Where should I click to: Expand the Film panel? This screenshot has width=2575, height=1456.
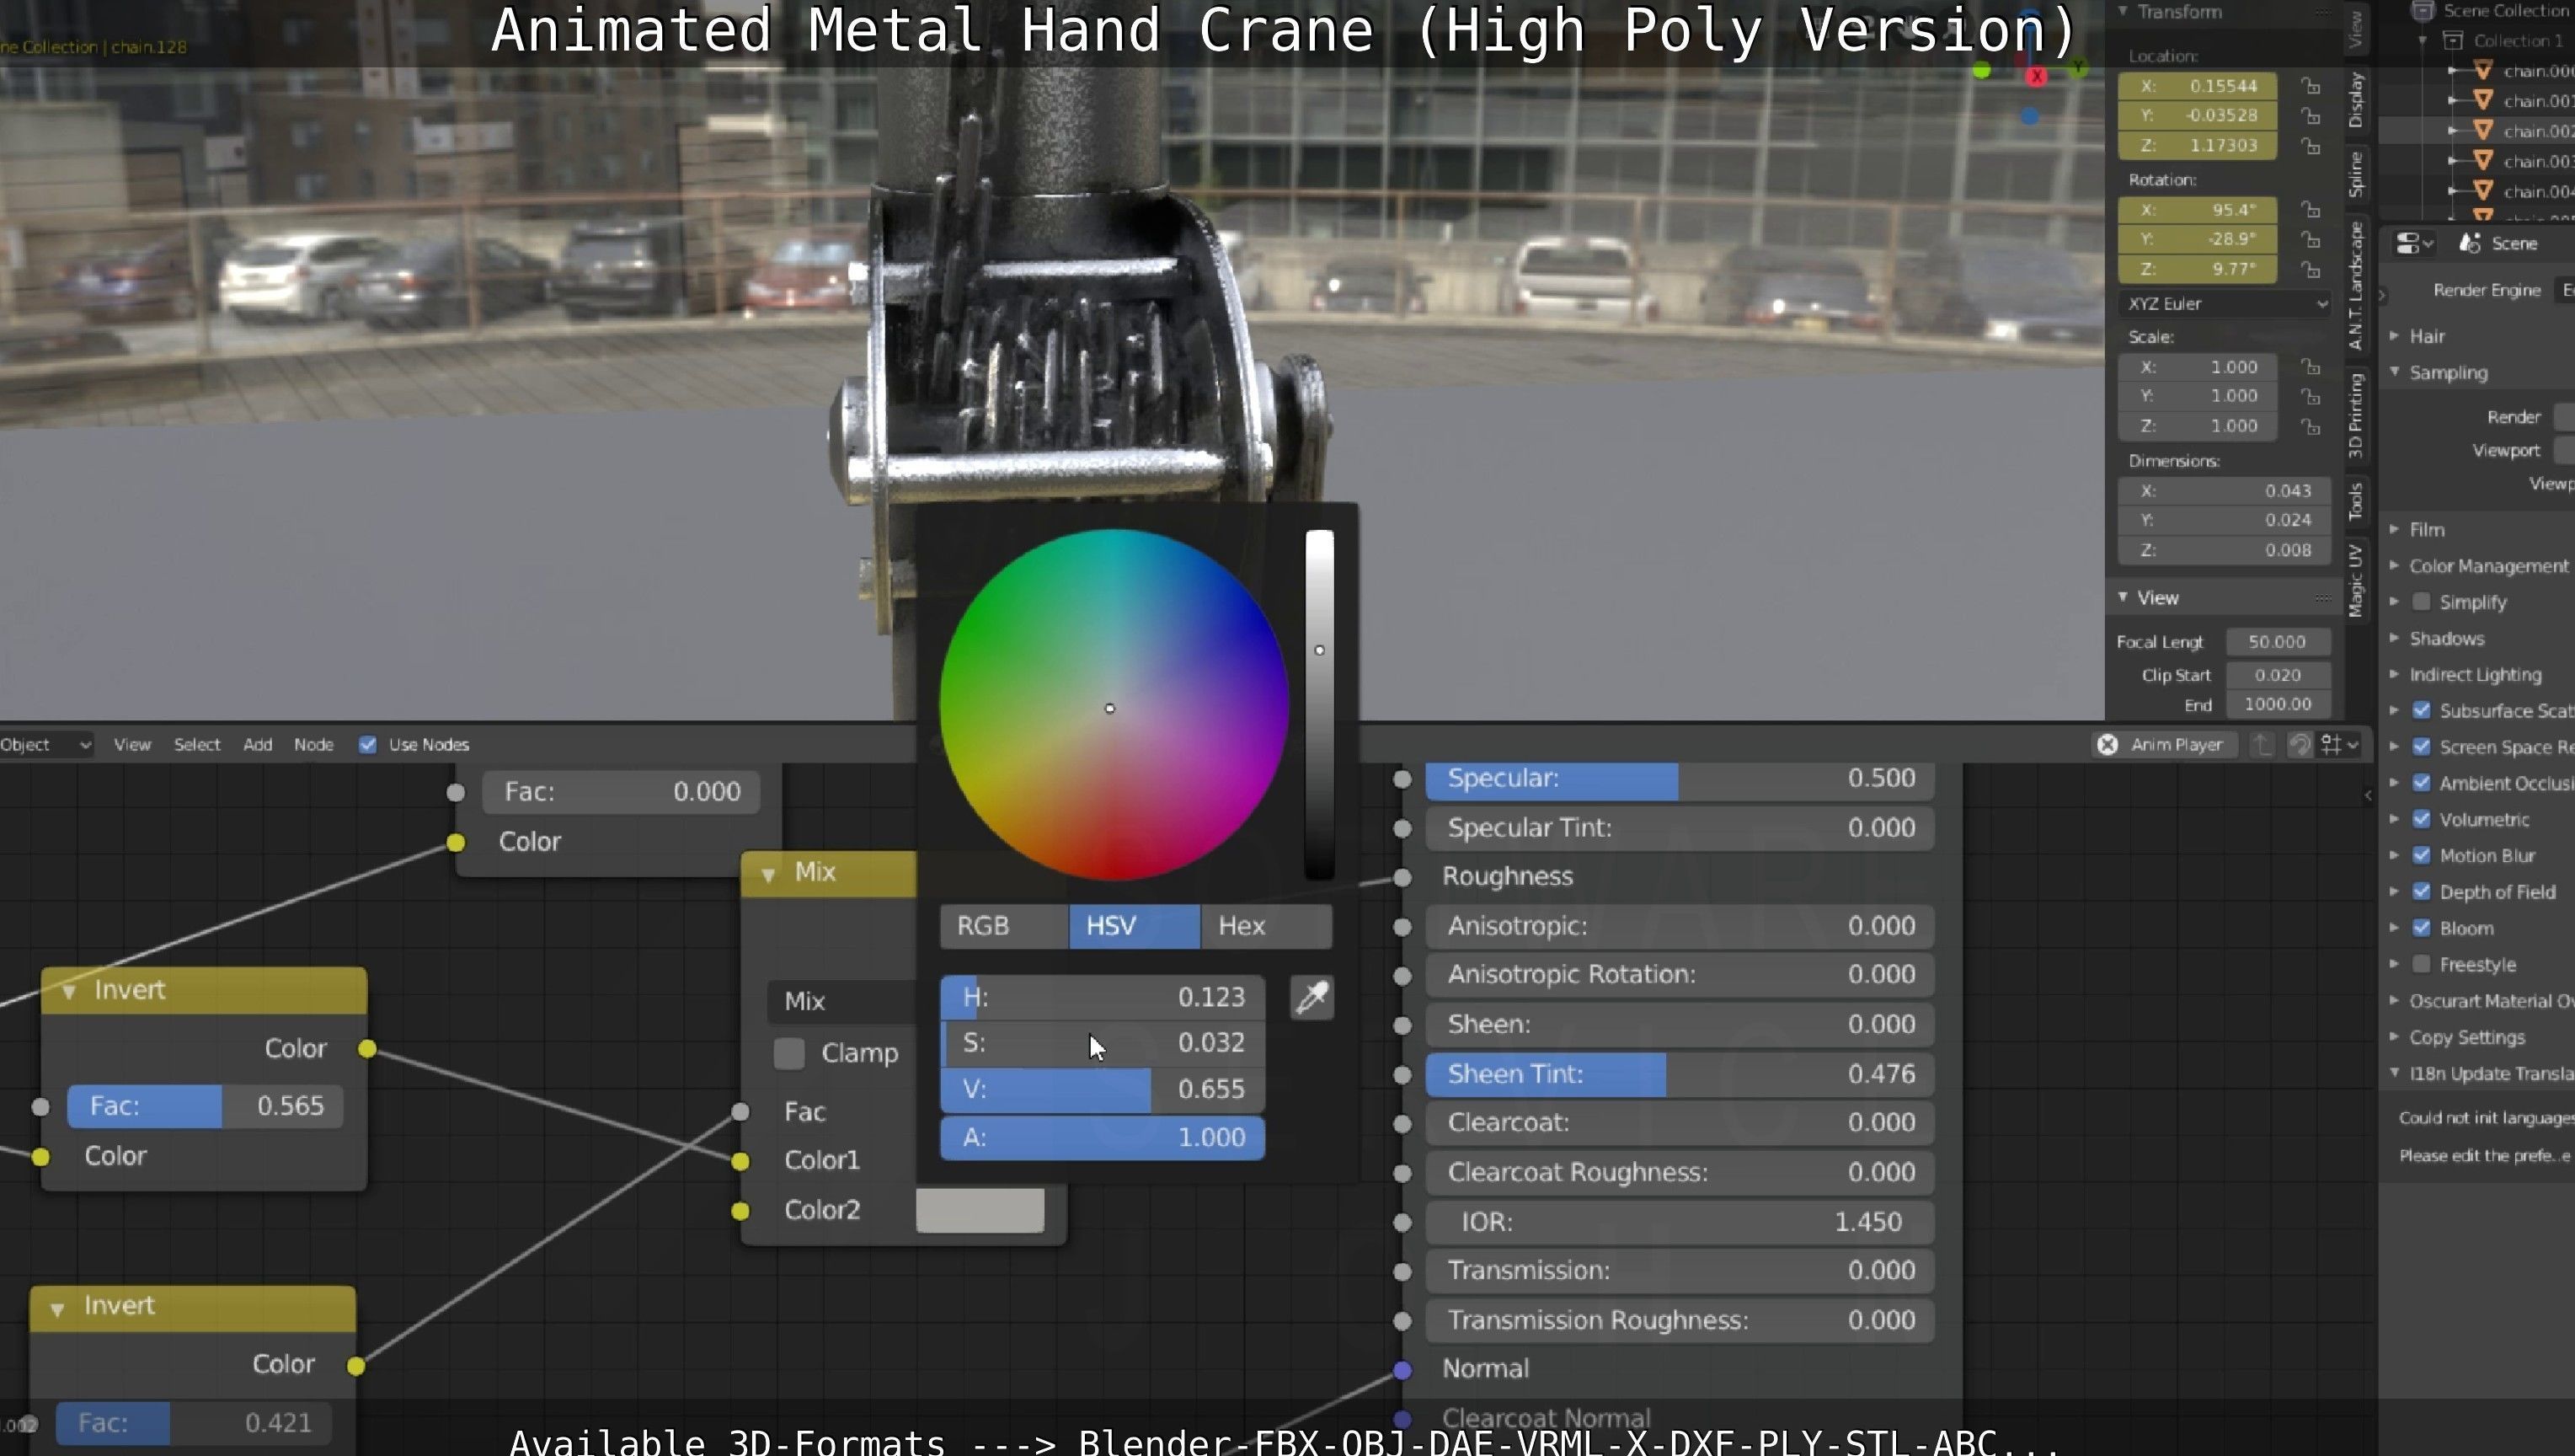point(2394,529)
